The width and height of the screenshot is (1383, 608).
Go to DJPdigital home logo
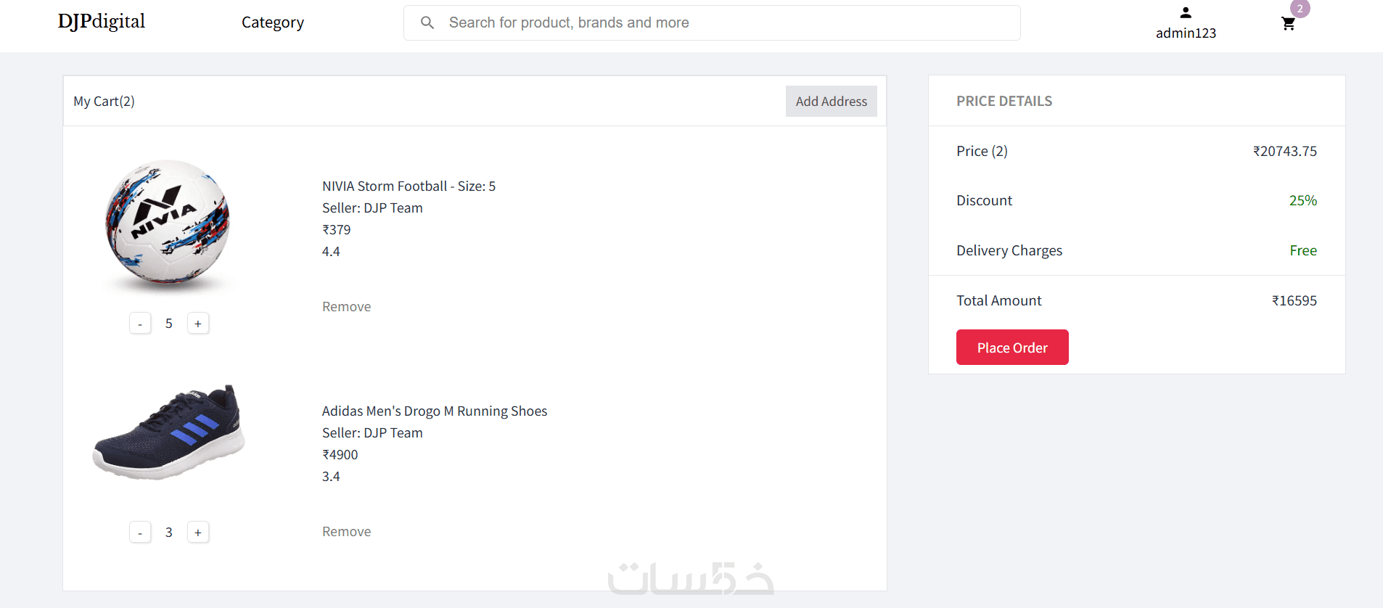(x=102, y=22)
